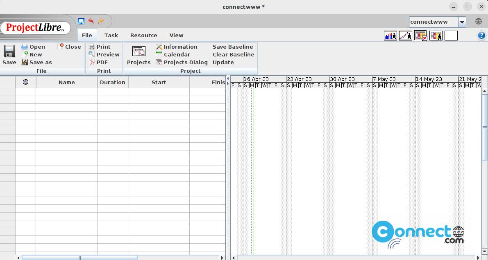Click the Gantt horizontal scrollbar right arrow
Viewport: 488px width, 260px height.
point(479,258)
